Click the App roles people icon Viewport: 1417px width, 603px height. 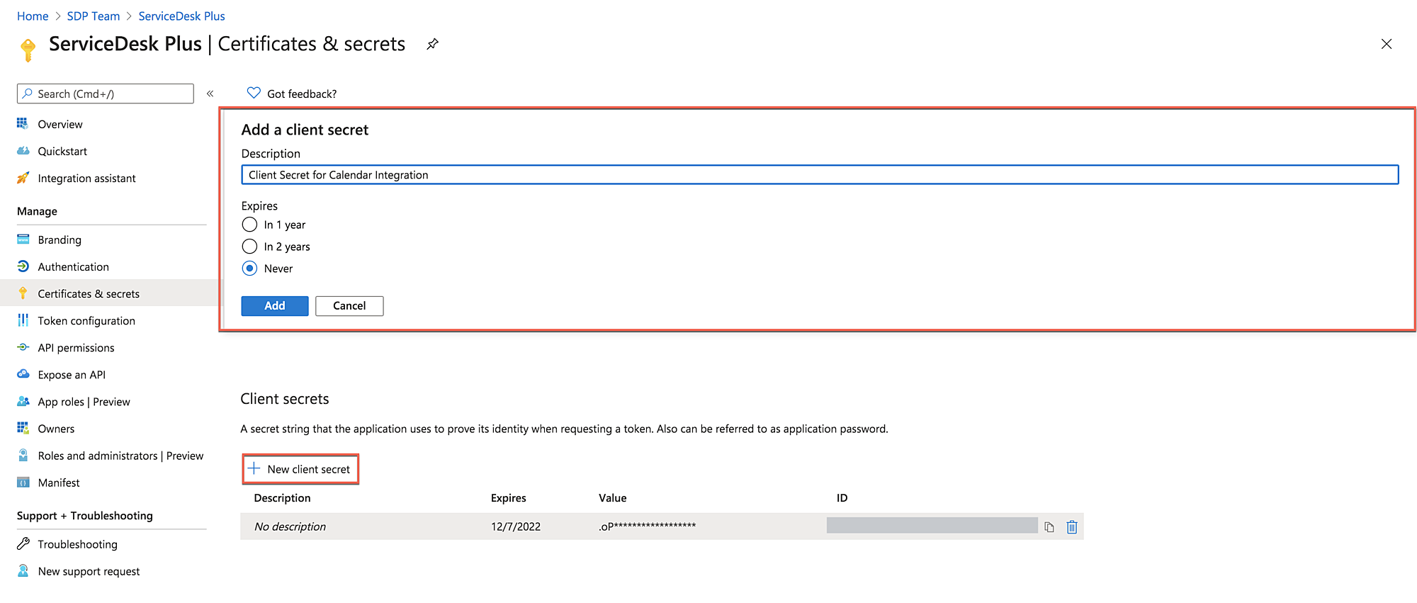click(x=23, y=401)
